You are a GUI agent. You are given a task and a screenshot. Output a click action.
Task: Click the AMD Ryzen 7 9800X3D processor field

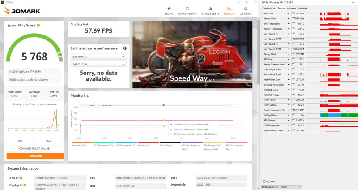[141, 178]
